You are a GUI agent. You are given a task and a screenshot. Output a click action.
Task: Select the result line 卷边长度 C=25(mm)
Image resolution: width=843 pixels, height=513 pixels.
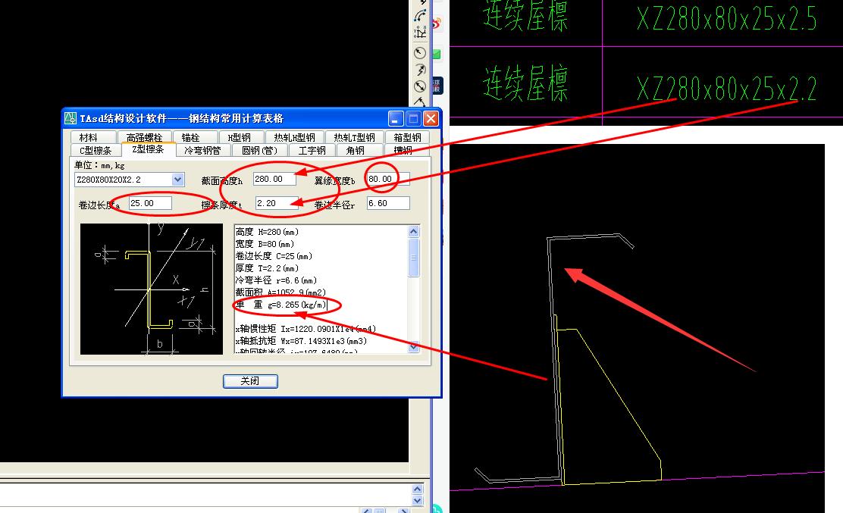pyautogui.click(x=274, y=256)
